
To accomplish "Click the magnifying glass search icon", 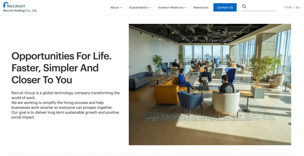I will point(244,7).
